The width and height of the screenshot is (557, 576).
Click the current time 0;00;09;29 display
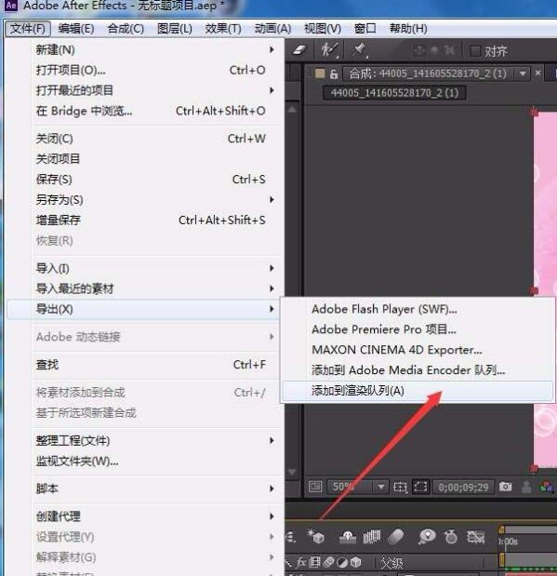pos(463,487)
